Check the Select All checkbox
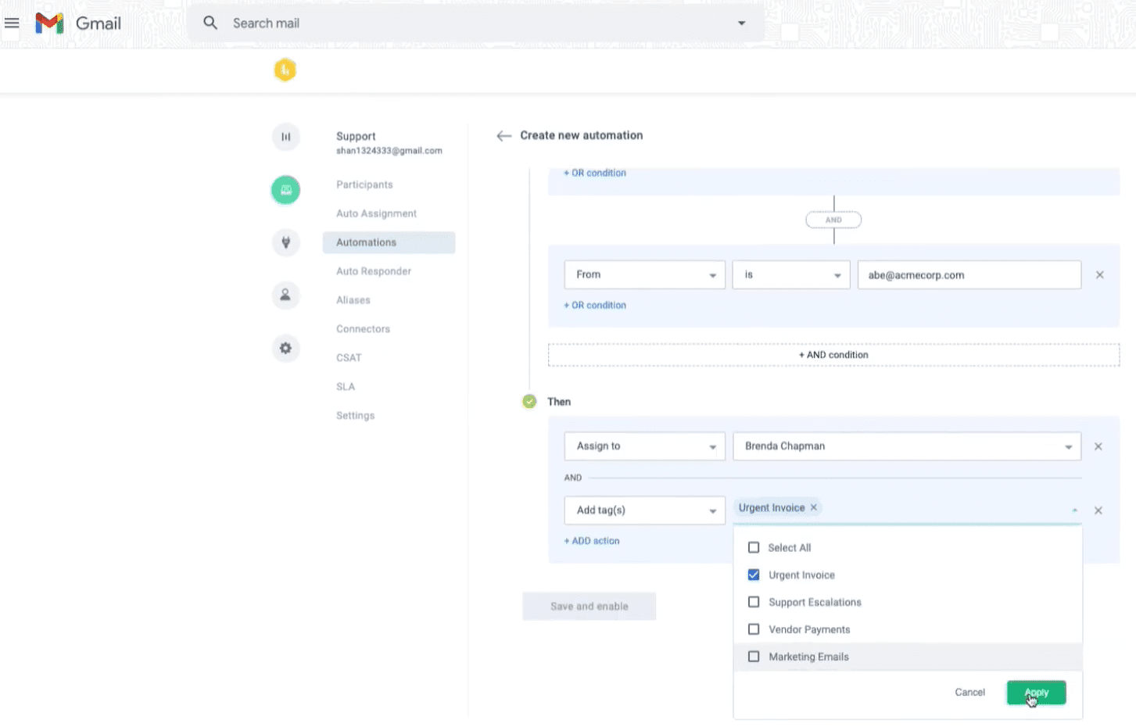 (754, 548)
